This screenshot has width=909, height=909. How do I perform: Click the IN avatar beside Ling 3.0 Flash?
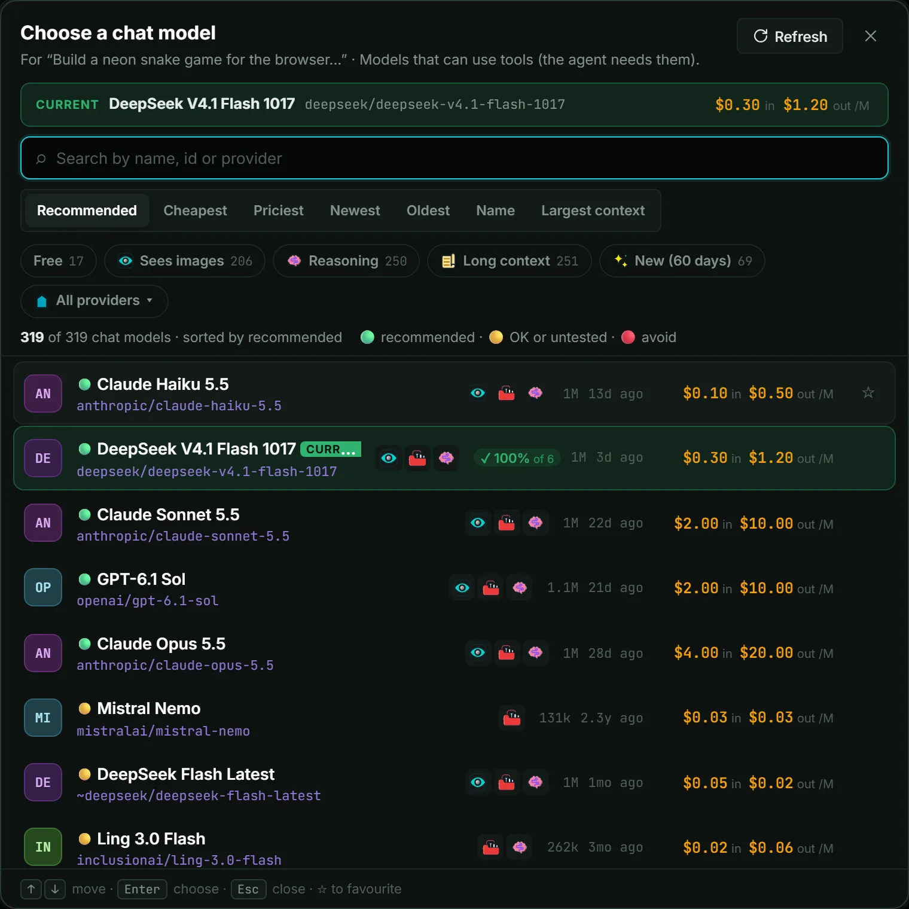click(43, 847)
